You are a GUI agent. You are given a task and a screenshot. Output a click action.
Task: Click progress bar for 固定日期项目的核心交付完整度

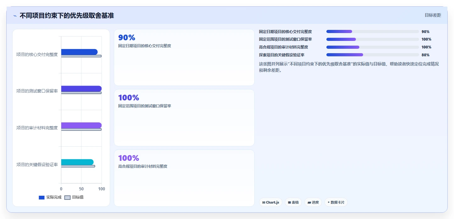click(x=373, y=31)
